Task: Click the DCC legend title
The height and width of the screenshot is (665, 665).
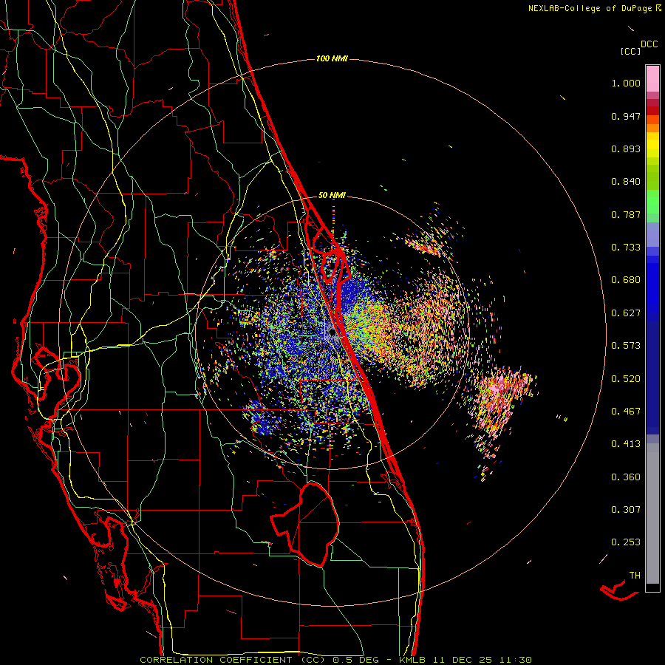Action: tap(649, 44)
